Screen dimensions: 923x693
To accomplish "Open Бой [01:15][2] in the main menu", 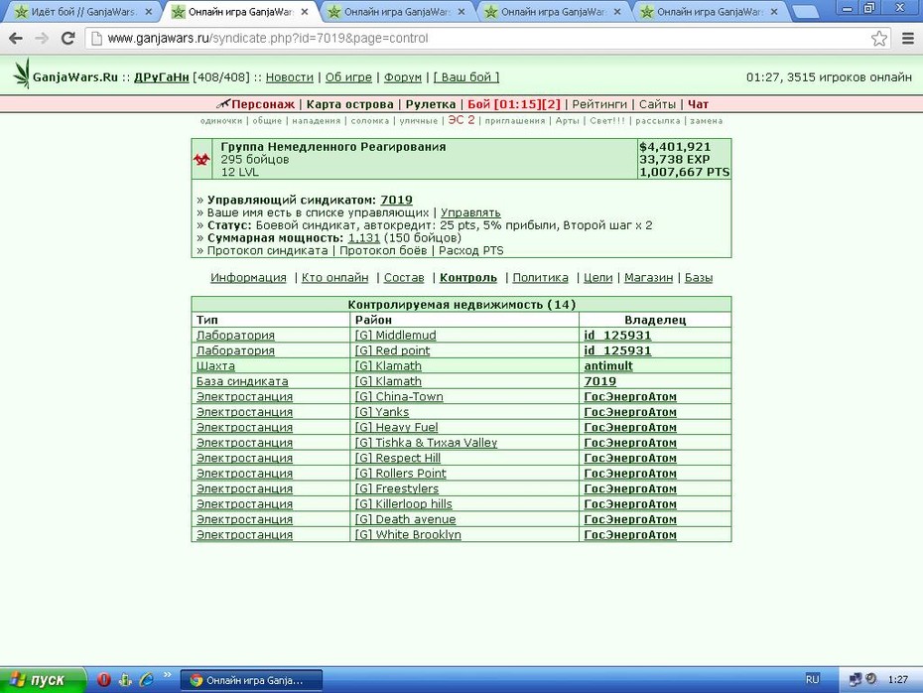I will pyautogui.click(x=514, y=104).
